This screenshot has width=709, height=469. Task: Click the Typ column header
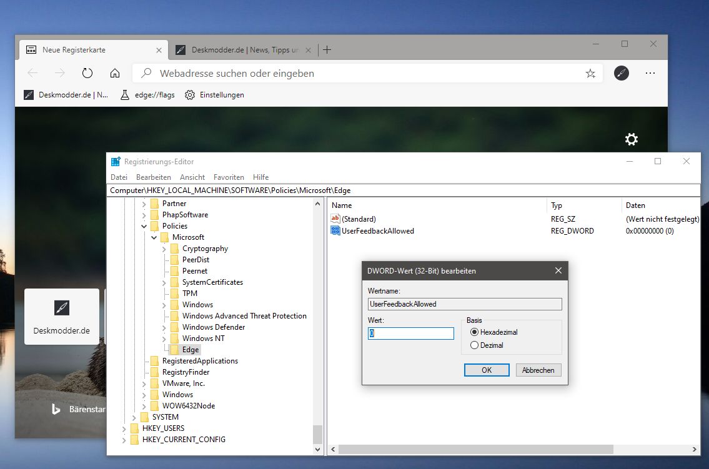583,205
